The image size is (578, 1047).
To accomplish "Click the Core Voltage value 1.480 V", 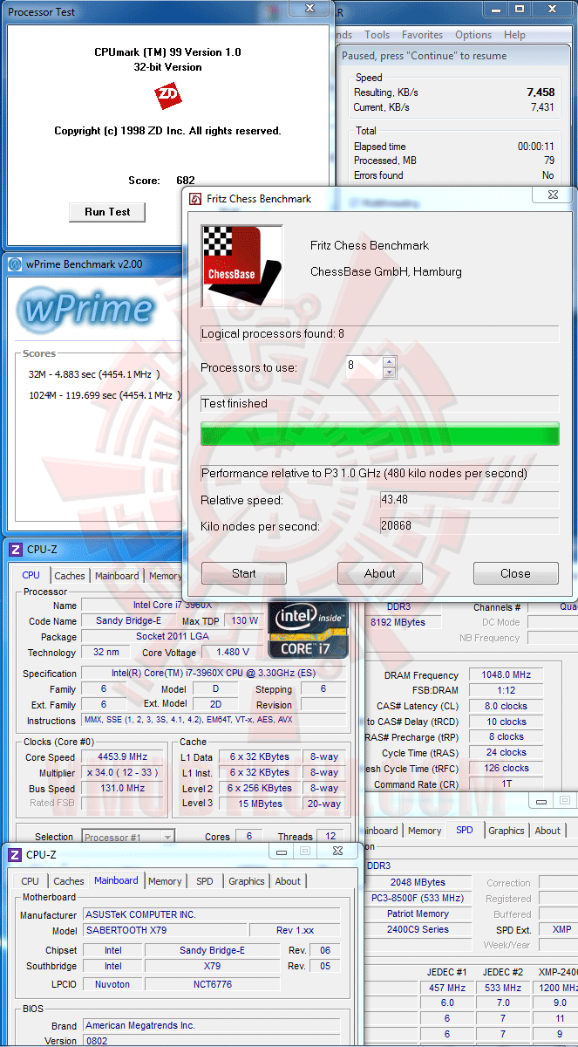I will pos(230,652).
